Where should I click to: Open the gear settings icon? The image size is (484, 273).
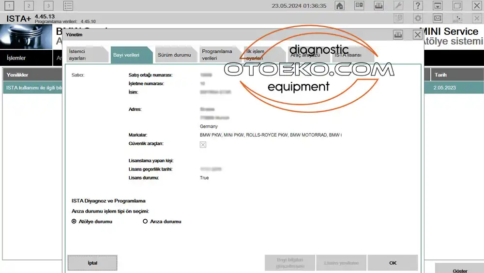click(x=418, y=18)
